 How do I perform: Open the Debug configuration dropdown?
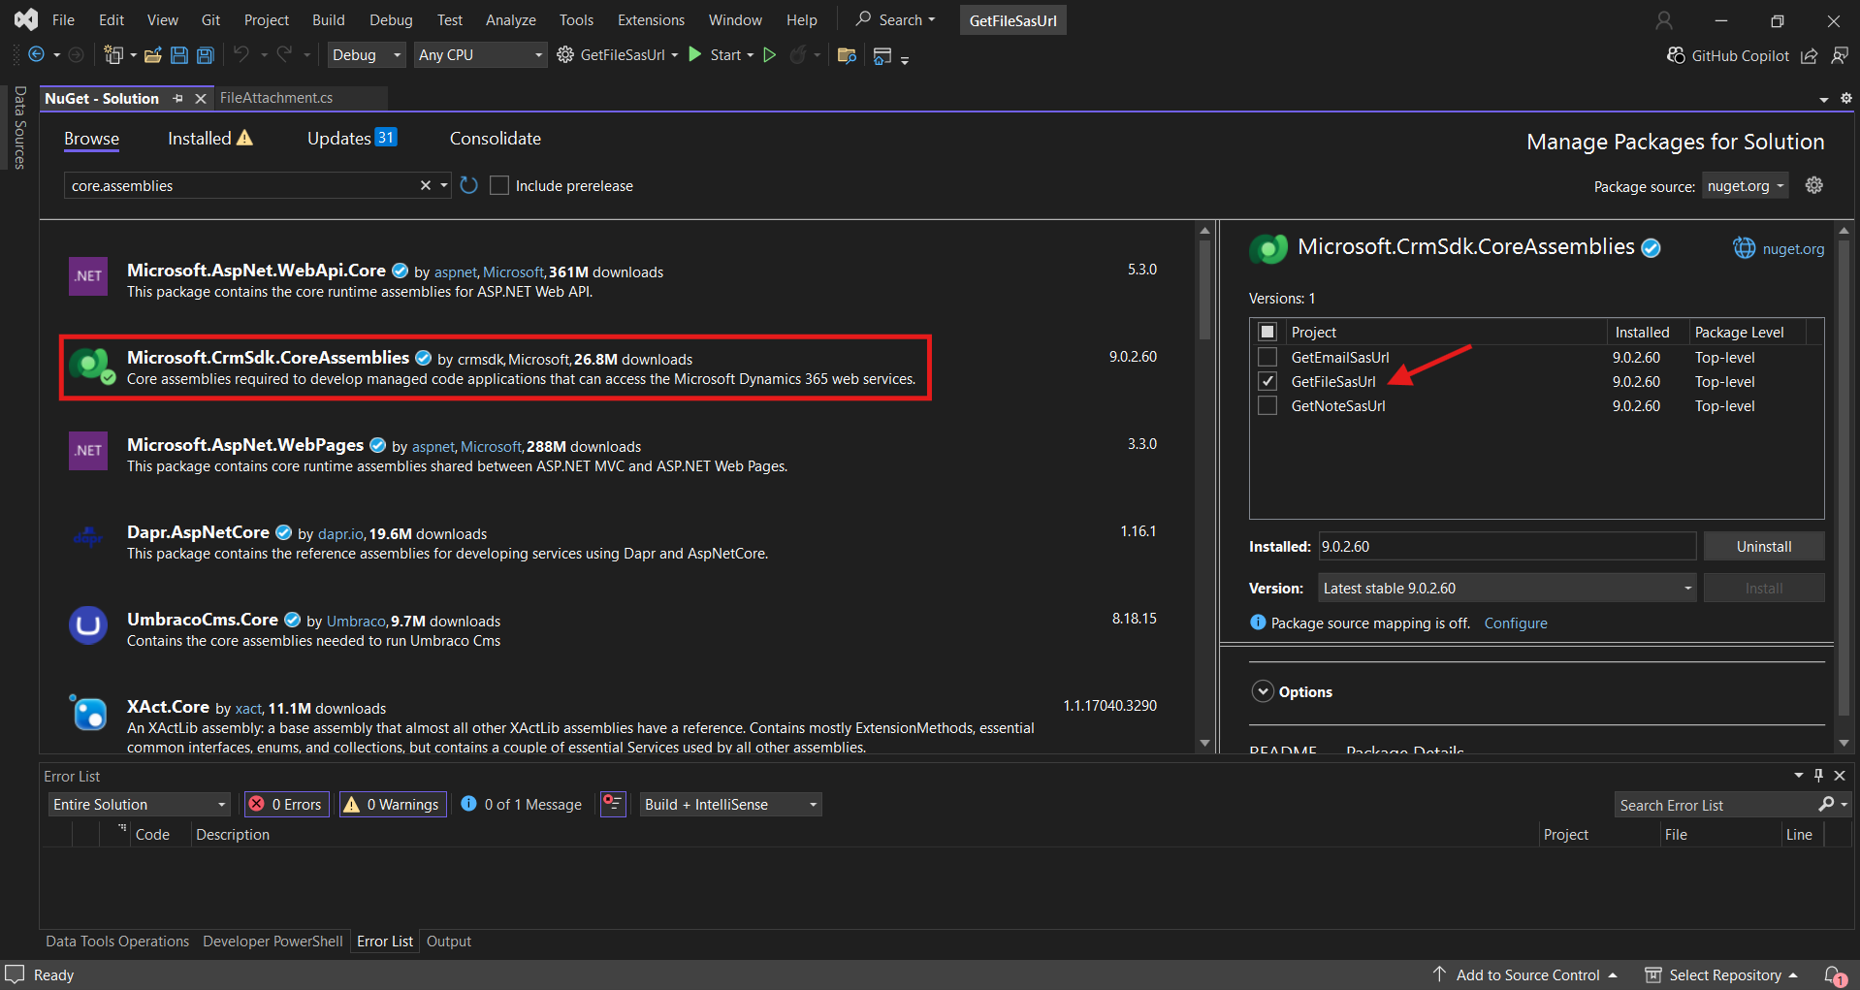coord(366,55)
